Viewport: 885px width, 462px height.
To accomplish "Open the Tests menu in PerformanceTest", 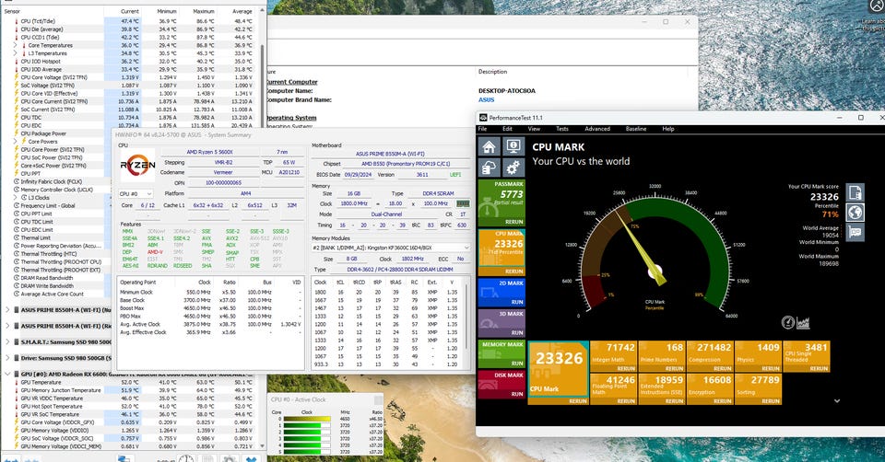I will click(561, 129).
